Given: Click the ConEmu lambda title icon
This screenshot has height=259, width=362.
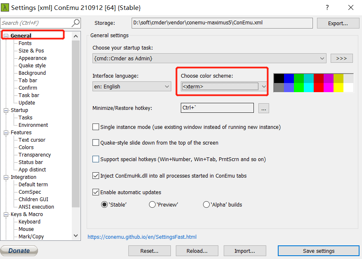Looking at the screenshot, I should (5, 7).
